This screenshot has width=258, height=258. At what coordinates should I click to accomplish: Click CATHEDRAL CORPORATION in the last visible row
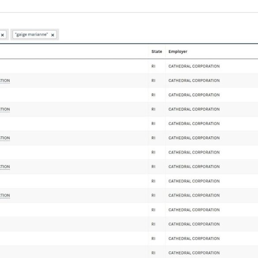[194, 253]
